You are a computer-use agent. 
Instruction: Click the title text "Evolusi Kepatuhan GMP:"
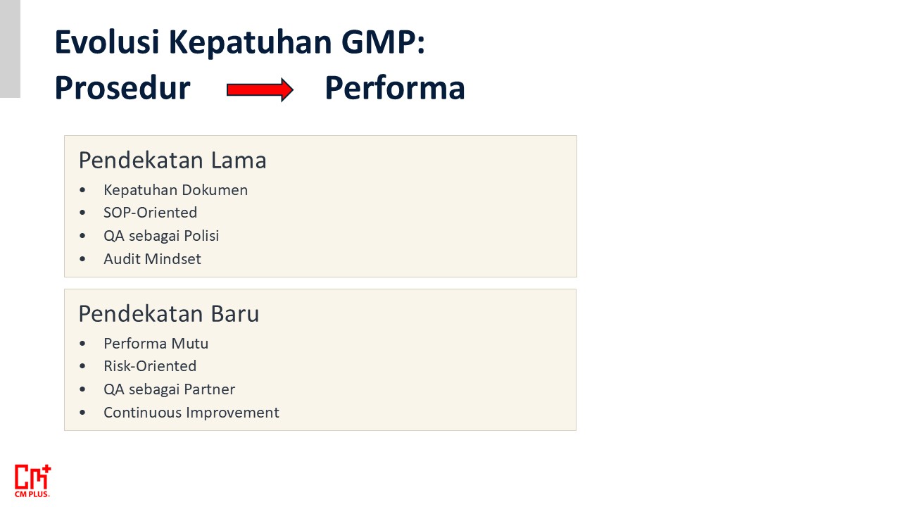(240, 42)
